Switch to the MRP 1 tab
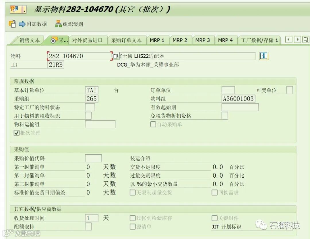 [157, 40]
